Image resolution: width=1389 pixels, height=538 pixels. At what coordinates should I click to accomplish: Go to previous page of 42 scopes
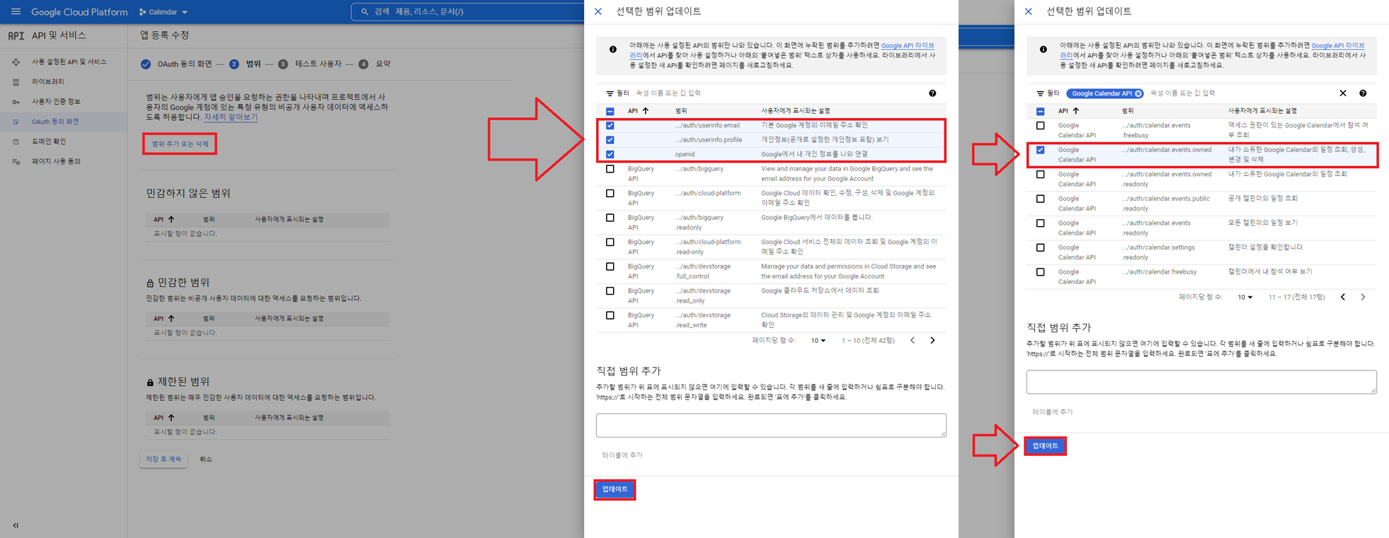coord(913,341)
